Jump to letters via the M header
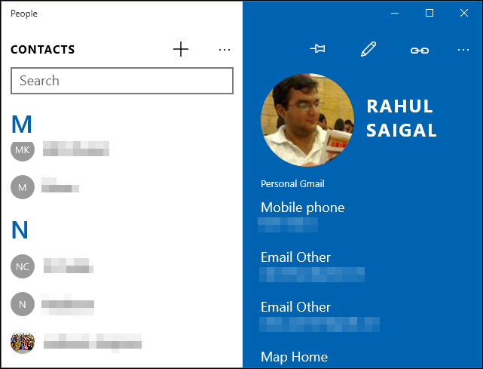 (22, 124)
